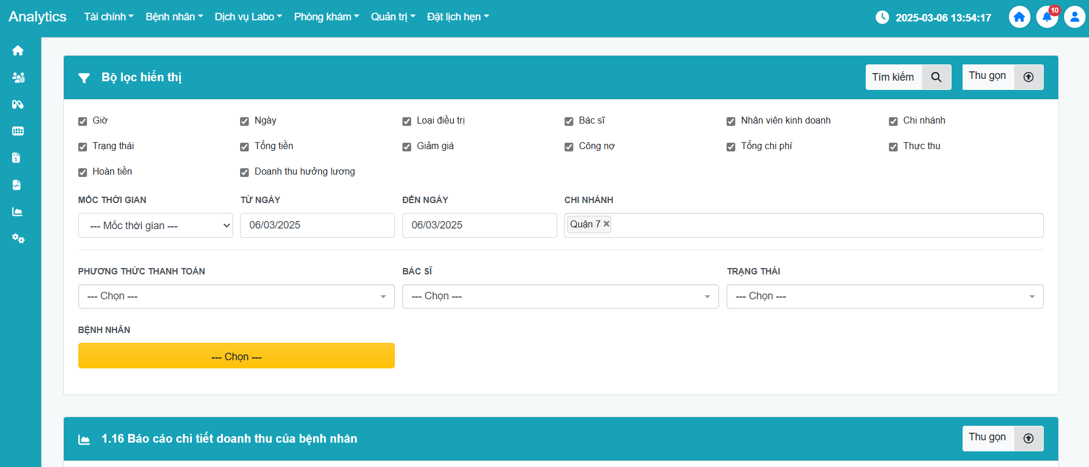Image resolution: width=1089 pixels, height=467 pixels.
Task: Toggle the Nhân viên kinh doanh checkbox
Action: 731,121
